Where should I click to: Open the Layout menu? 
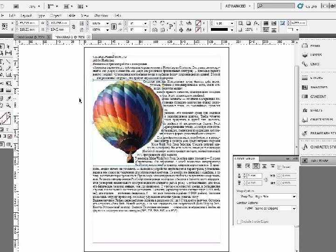tap(26, 15)
